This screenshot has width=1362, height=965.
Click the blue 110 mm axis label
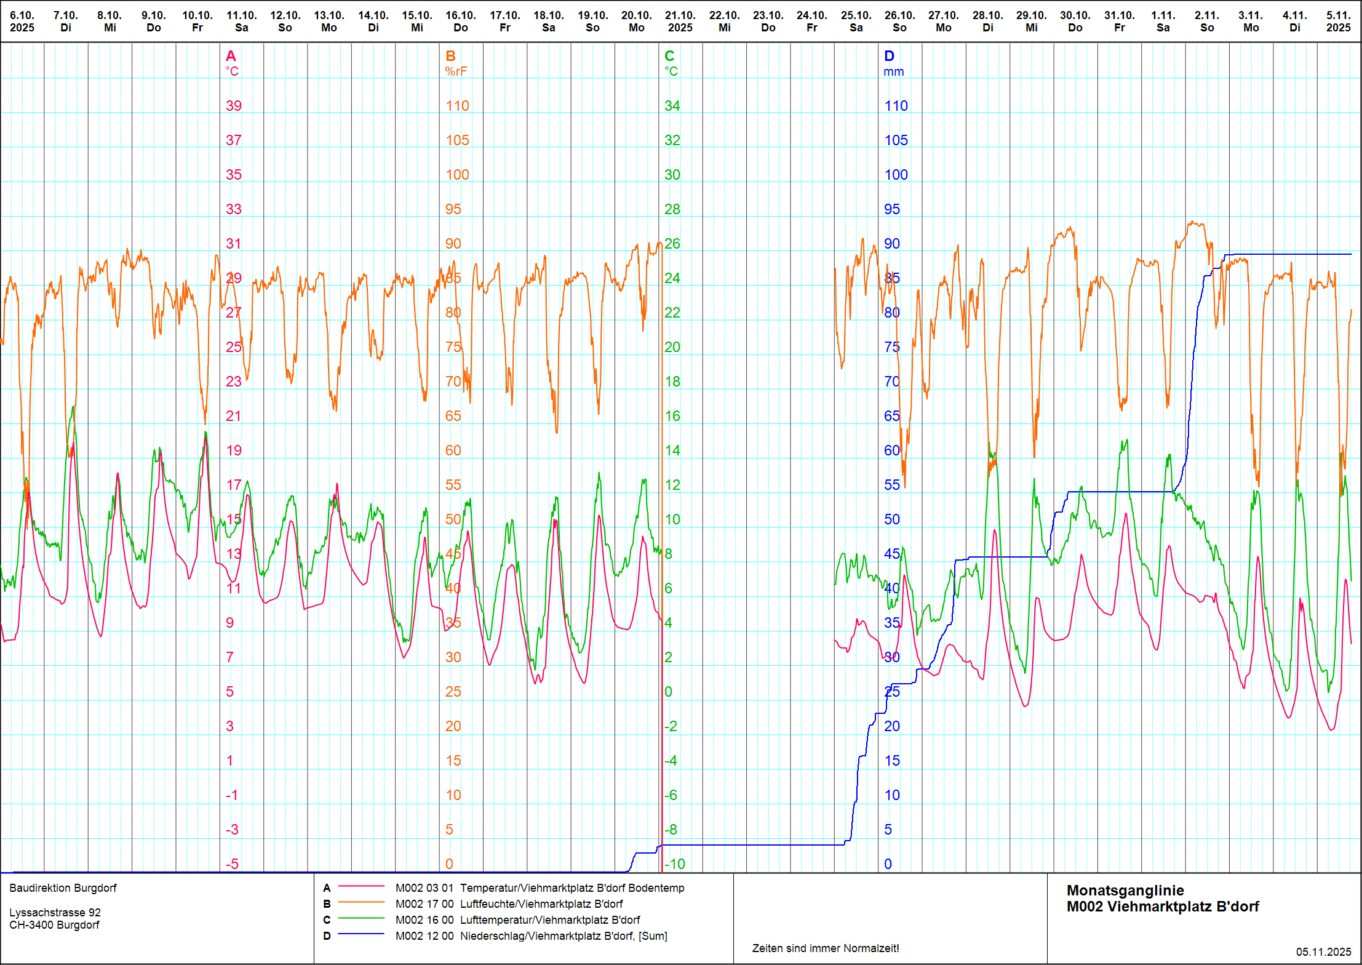coord(896,106)
